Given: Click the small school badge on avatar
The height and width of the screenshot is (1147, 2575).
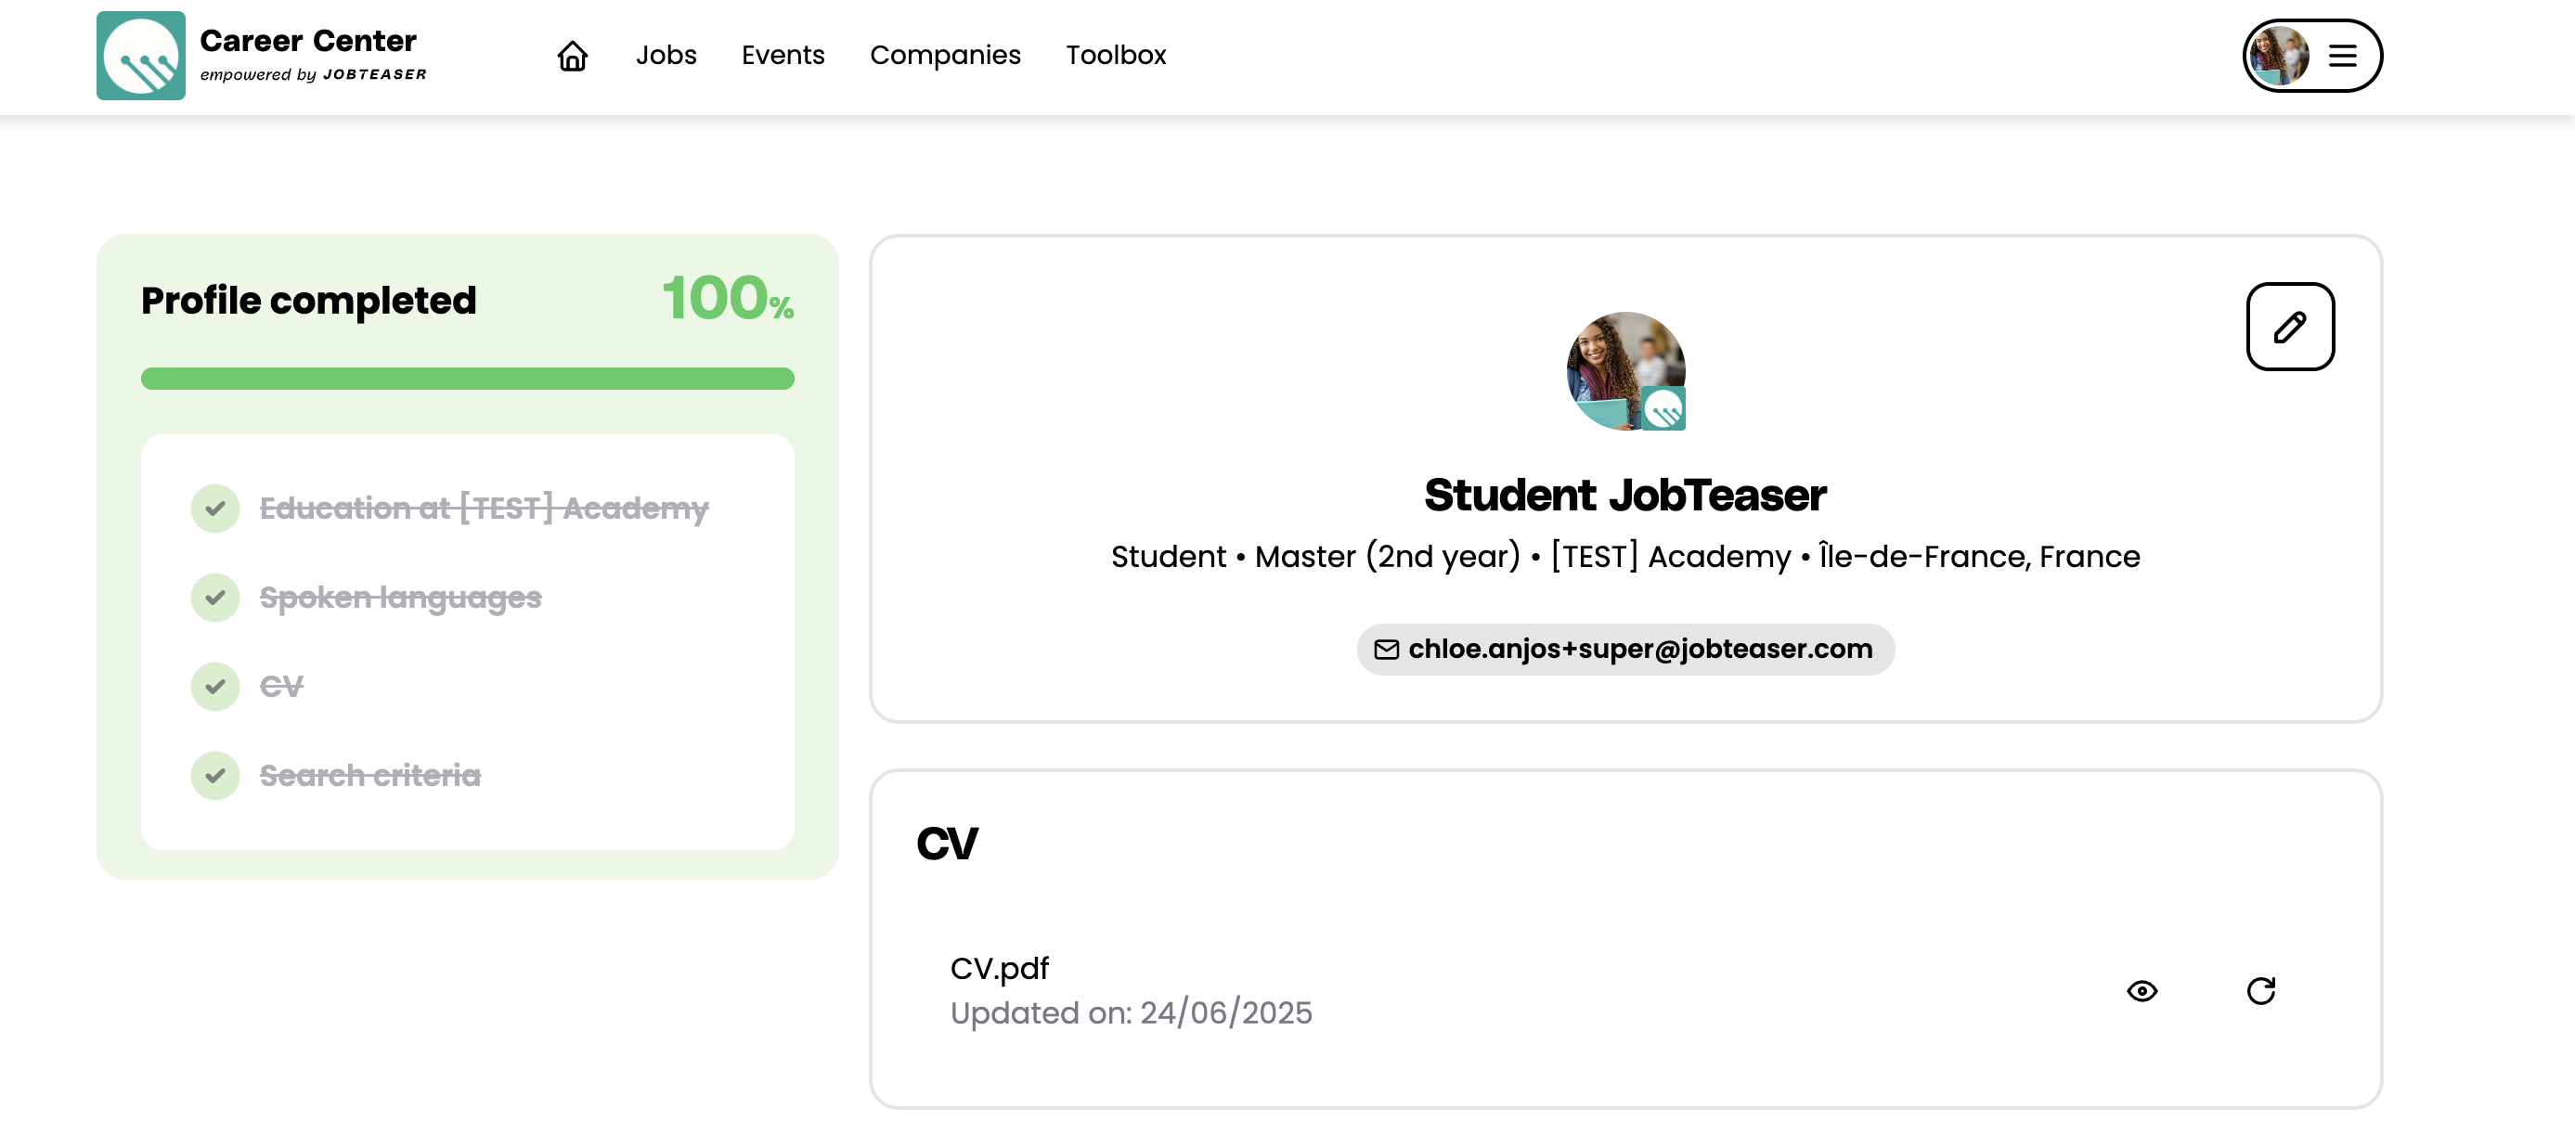Looking at the screenshot, I should 1663,408.
